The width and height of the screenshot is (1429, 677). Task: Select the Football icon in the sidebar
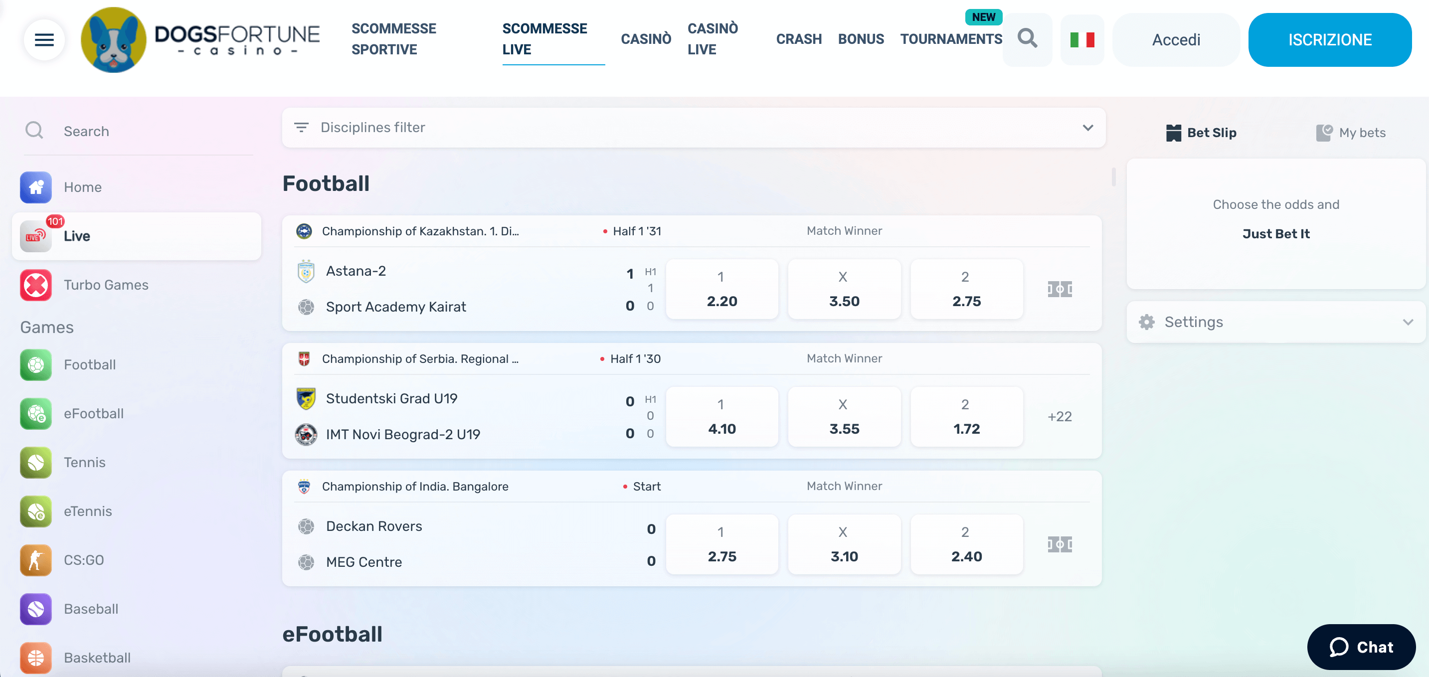click(x=35, y=365)
